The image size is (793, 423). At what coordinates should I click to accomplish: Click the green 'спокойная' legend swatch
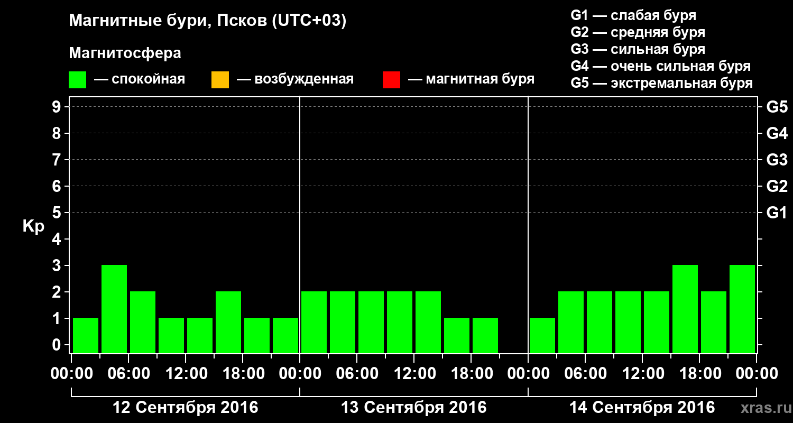click(x=78, y=80)
